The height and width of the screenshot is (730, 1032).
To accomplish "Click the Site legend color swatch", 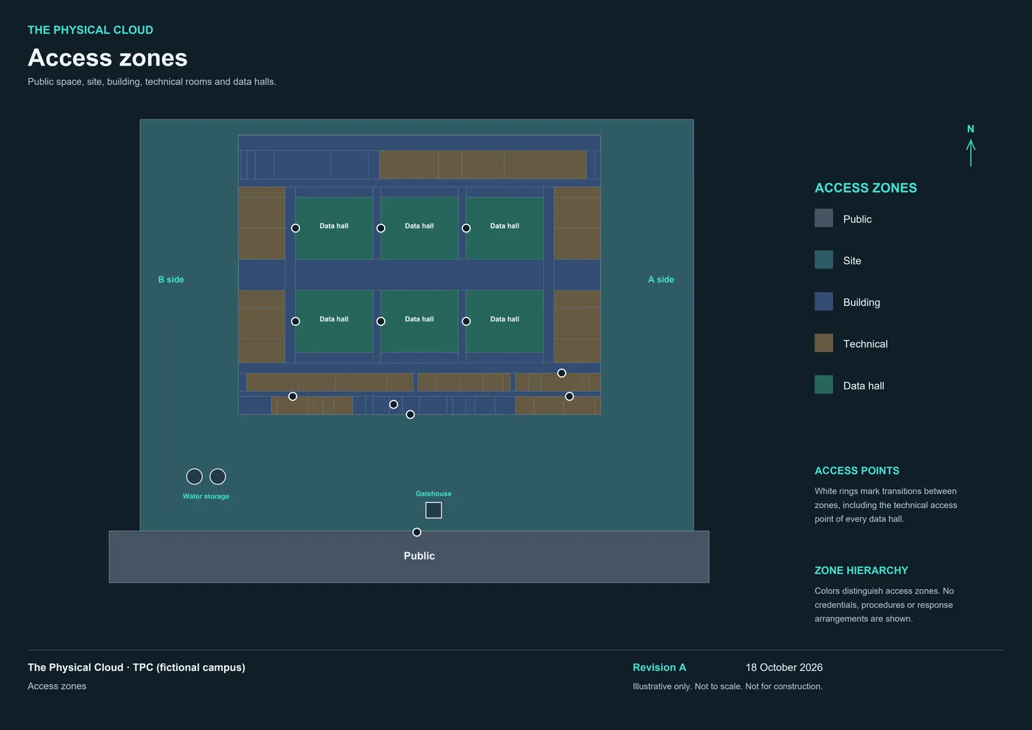I will click(823, 260).
